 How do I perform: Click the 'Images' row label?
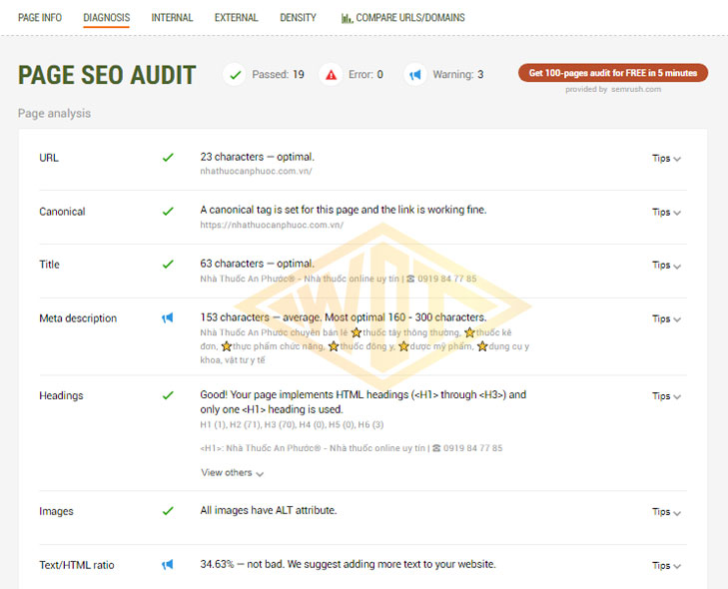56,511
